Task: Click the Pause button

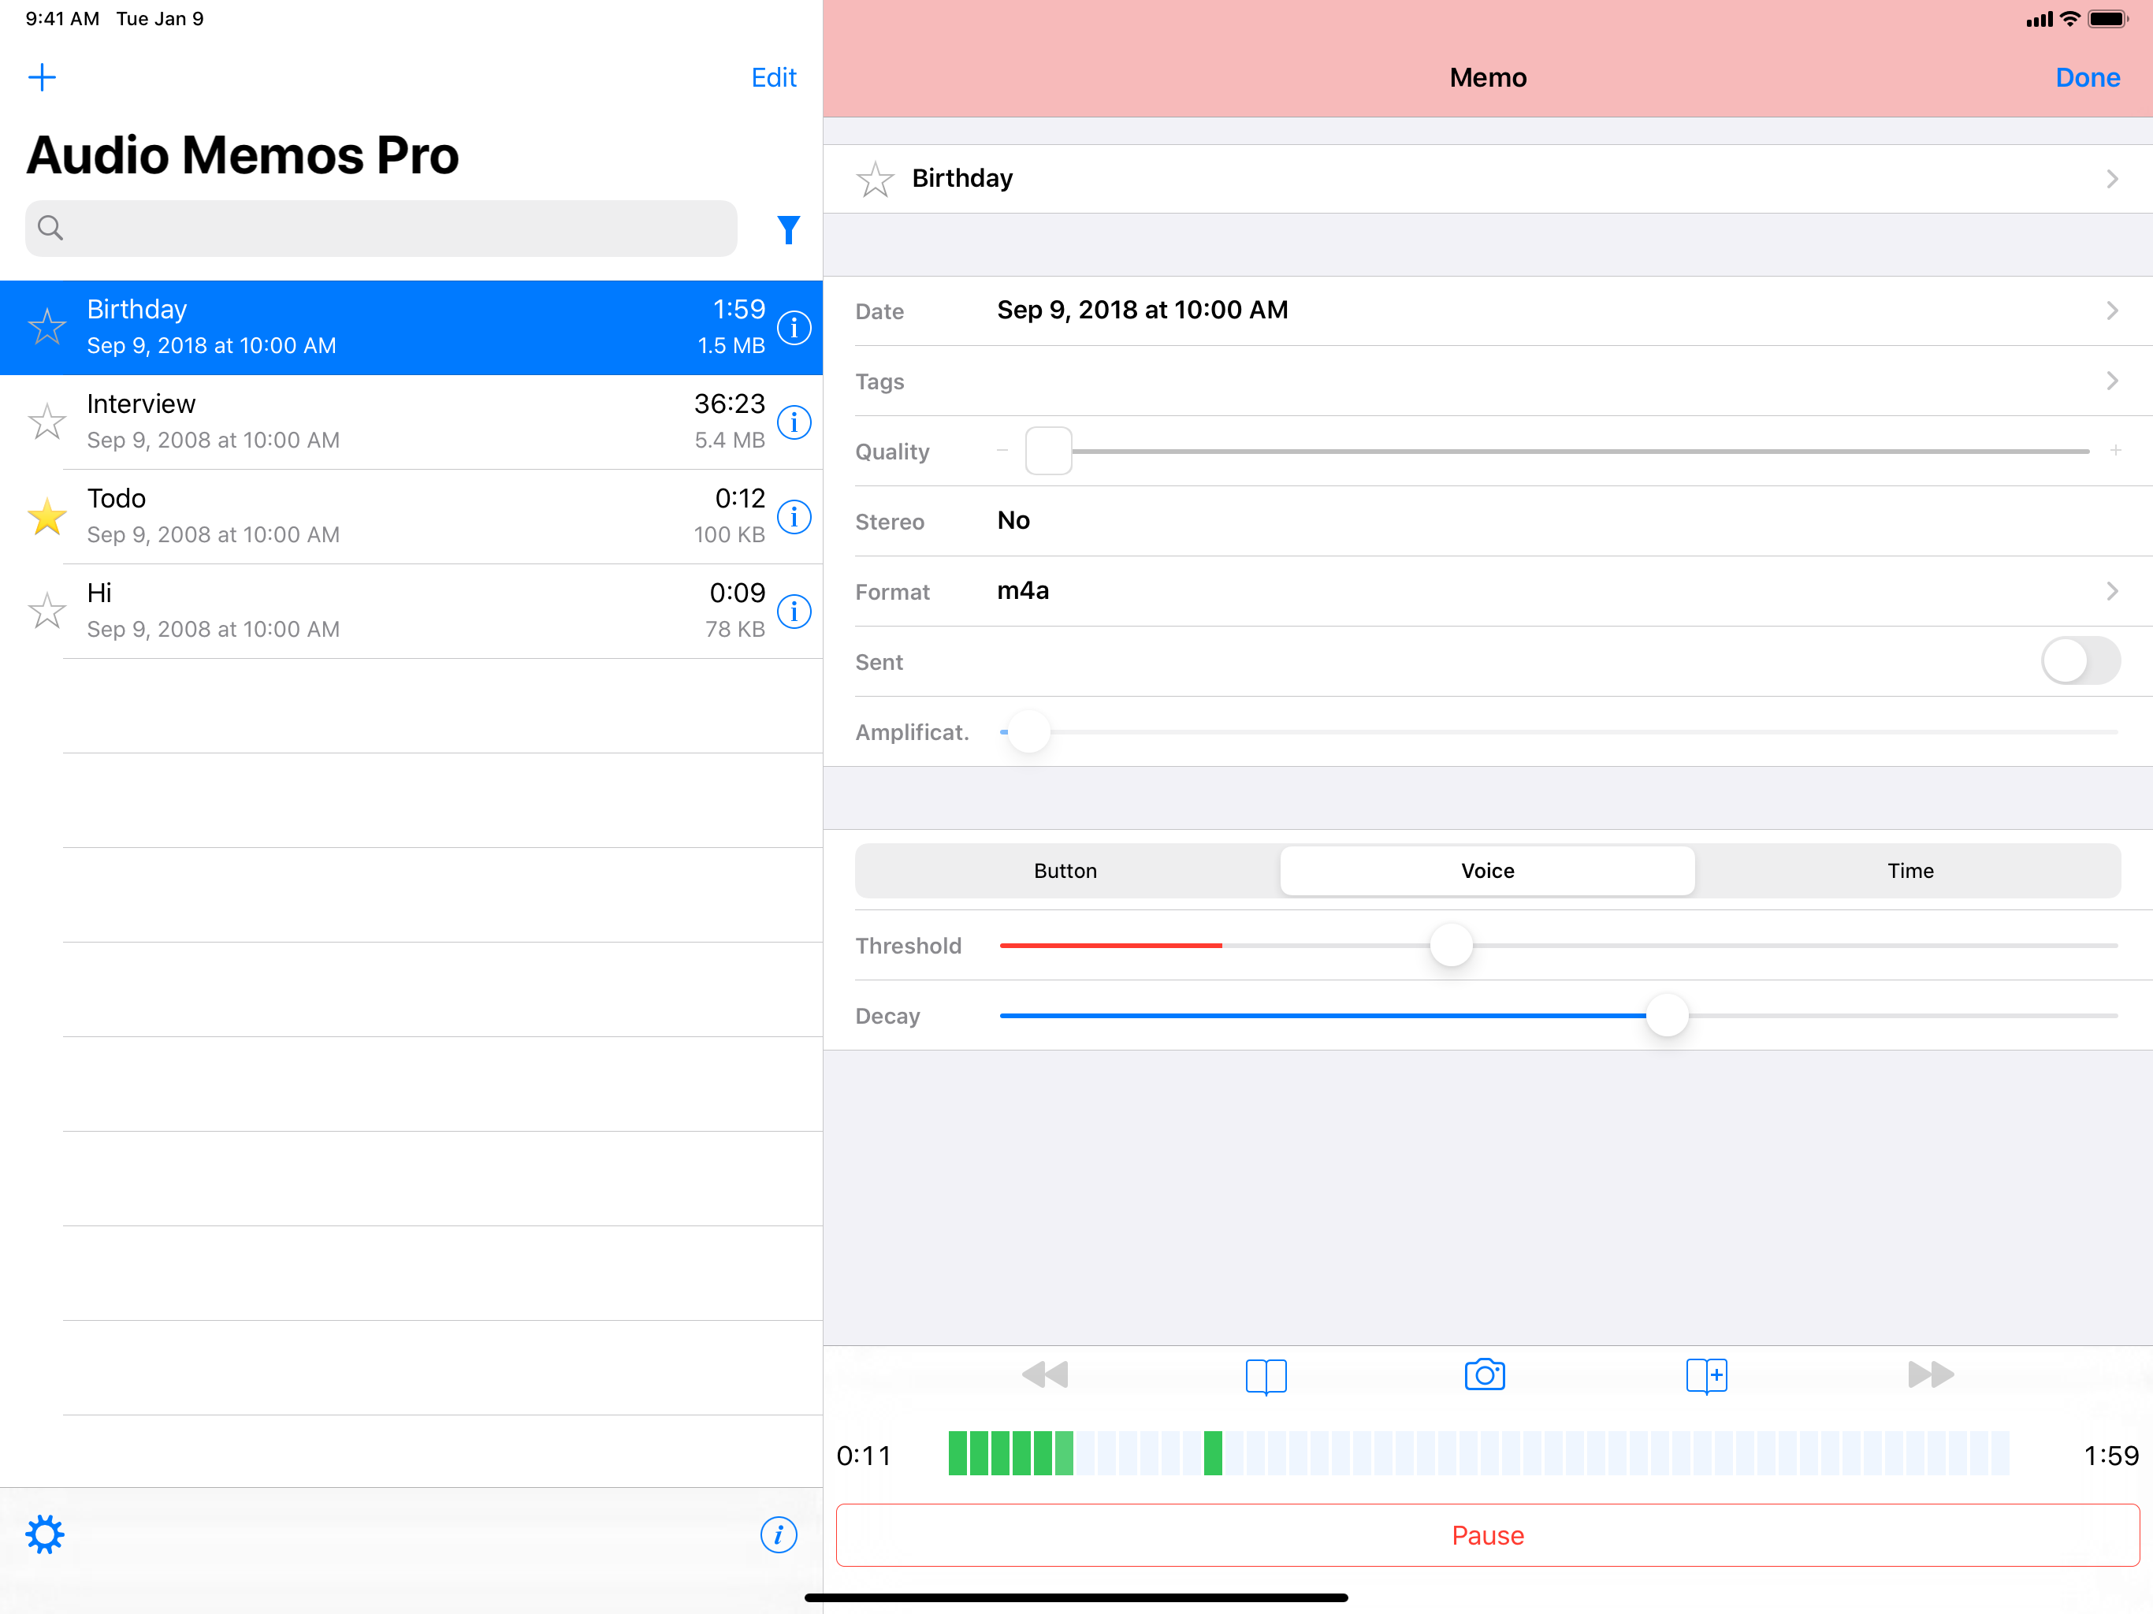Action: pos(1487,1535)
